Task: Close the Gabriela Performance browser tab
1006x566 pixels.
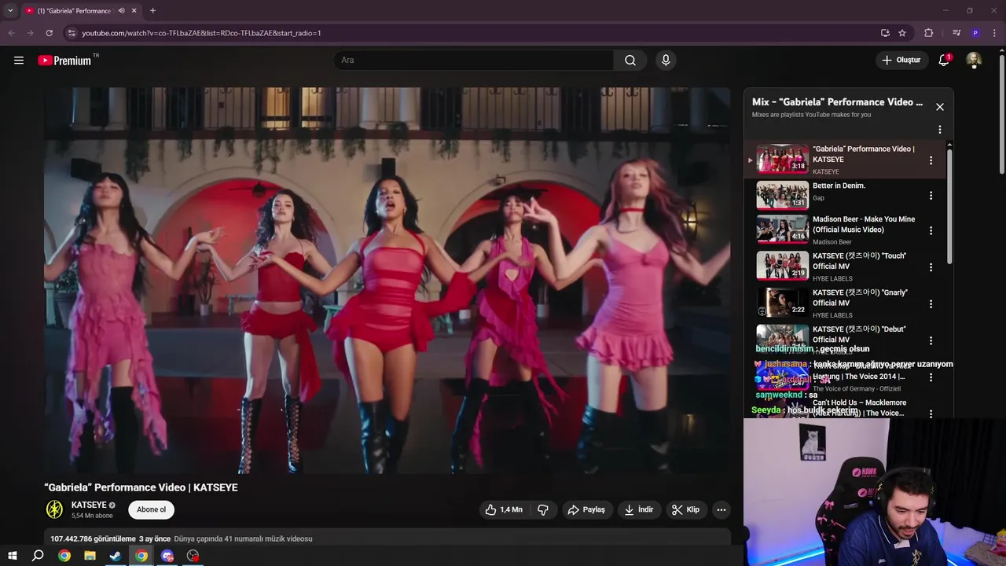Action: click(134, 11)
